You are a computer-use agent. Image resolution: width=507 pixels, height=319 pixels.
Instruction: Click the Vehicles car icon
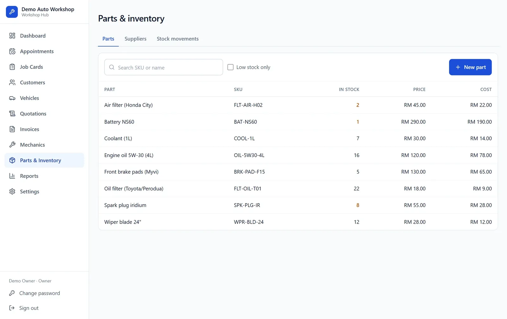click(x=12, y=98)
